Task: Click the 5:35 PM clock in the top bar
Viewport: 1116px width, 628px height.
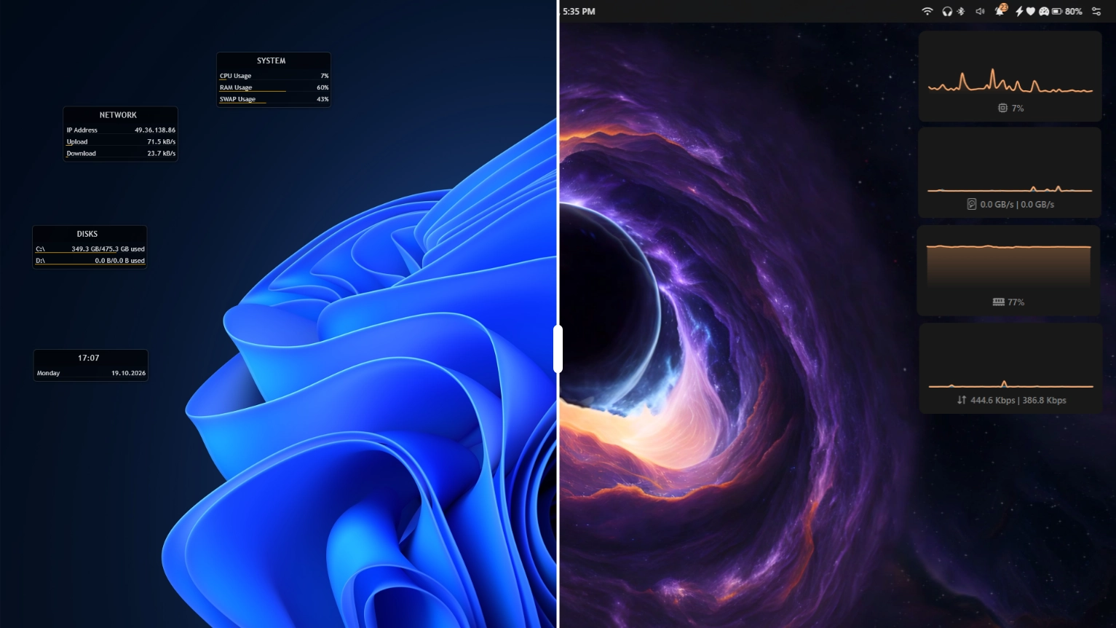Action: tap(579, 12)
